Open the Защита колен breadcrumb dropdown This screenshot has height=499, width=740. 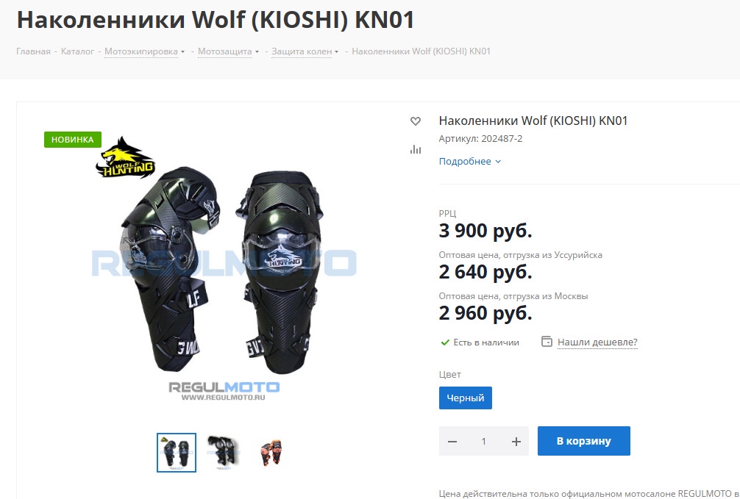pyautogui.click(x=305, y=51)
